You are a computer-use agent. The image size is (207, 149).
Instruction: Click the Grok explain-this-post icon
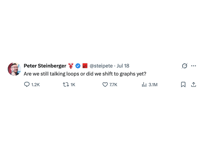tap(184, 66)
